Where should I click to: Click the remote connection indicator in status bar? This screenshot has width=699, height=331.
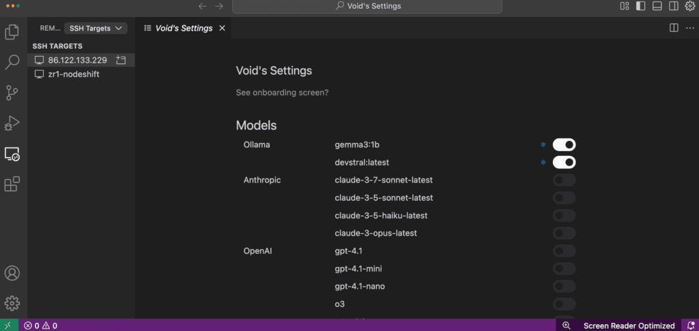pyautogui.click(x=9, y=326)
